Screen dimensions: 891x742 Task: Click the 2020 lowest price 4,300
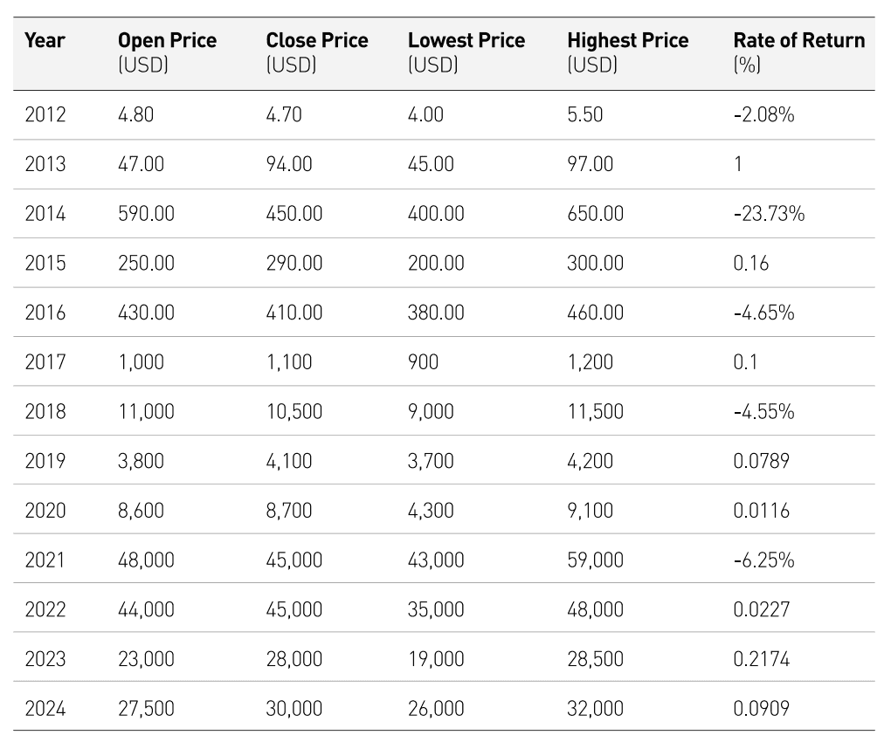tap(431, 510)
